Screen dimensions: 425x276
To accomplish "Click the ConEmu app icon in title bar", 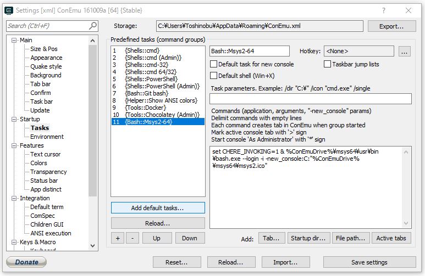I will coord(9,10).
